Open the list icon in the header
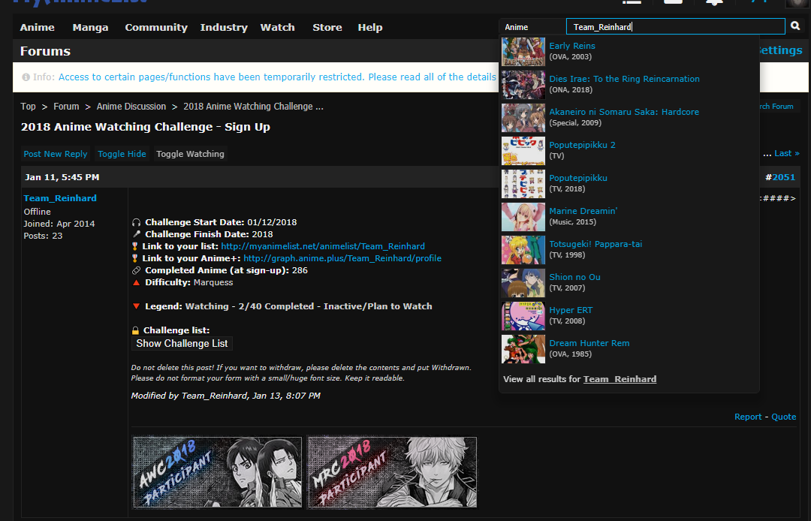 pyautogui.click(x=632, y=2)
